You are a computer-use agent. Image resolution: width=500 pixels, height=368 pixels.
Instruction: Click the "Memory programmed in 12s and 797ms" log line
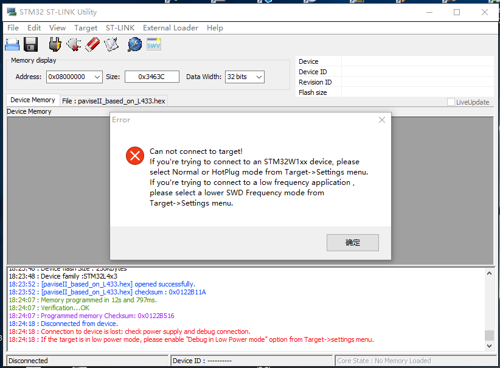83,300
